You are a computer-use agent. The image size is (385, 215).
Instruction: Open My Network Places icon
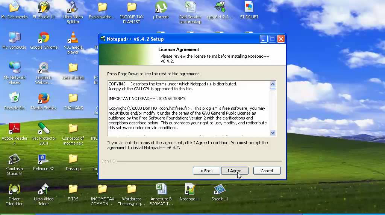14,73
